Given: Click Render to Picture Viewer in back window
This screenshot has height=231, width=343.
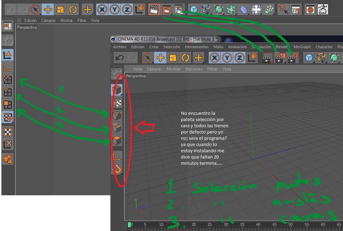Looking at the screenshot, I should [167, 10].
